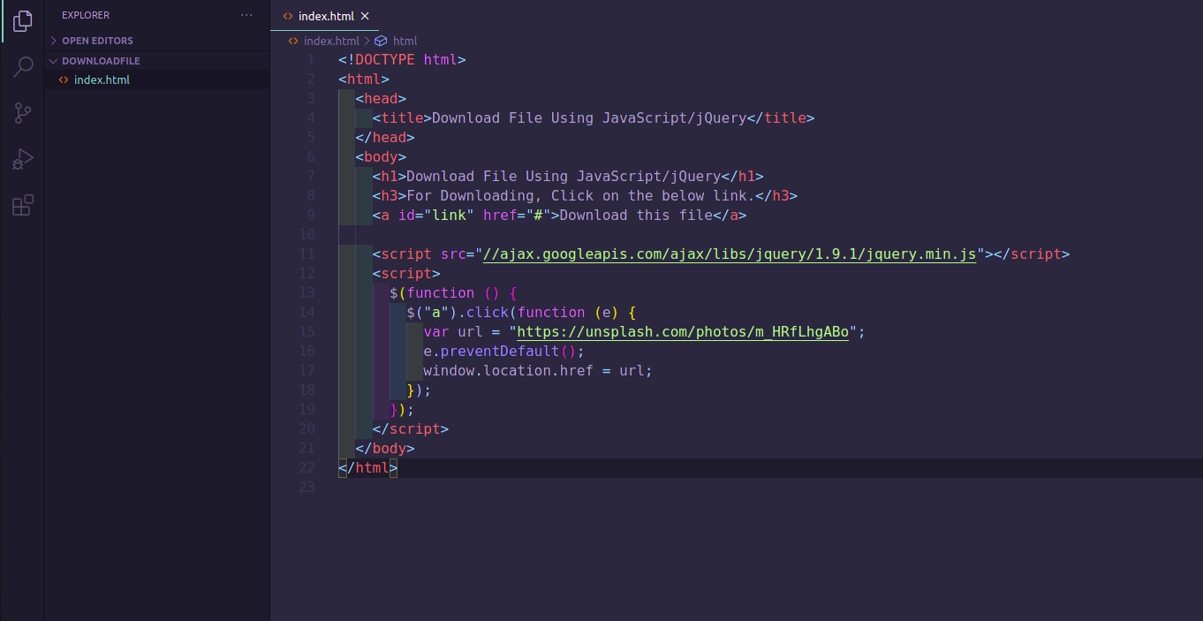Select the Run and Debug icon
1203x621 pixels.
(x=21, y=159)
